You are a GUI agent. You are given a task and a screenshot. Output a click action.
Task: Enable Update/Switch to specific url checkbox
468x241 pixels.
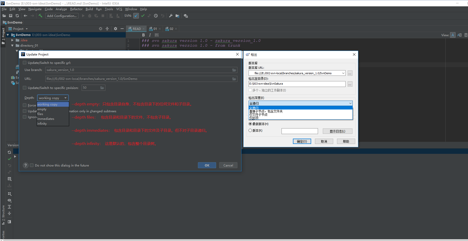25,63
